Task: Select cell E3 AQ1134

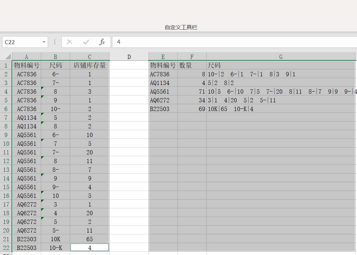Action: click(x=163, y=83)
